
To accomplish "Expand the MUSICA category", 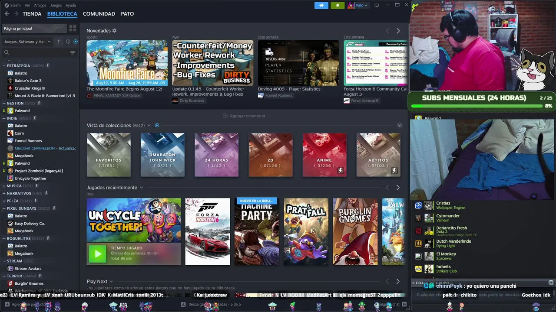I will [x=4, y=186].
